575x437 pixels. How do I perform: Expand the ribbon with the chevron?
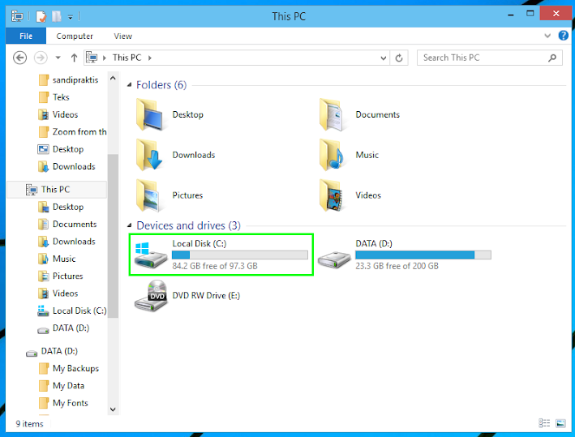click(x=547, y=36)
